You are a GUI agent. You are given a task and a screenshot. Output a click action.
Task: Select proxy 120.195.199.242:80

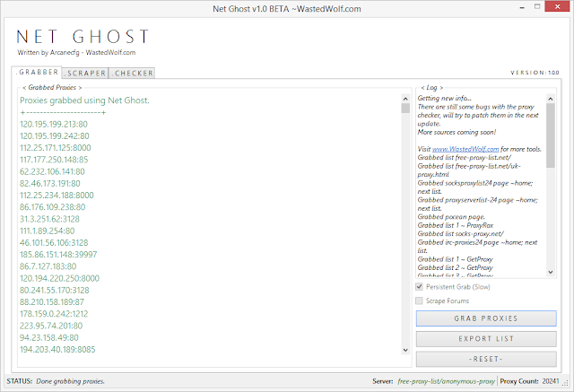[54, 135]
